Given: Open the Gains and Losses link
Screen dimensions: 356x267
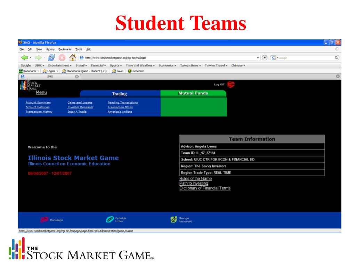Looking at the screenshot, I should [x=80, y=103].
